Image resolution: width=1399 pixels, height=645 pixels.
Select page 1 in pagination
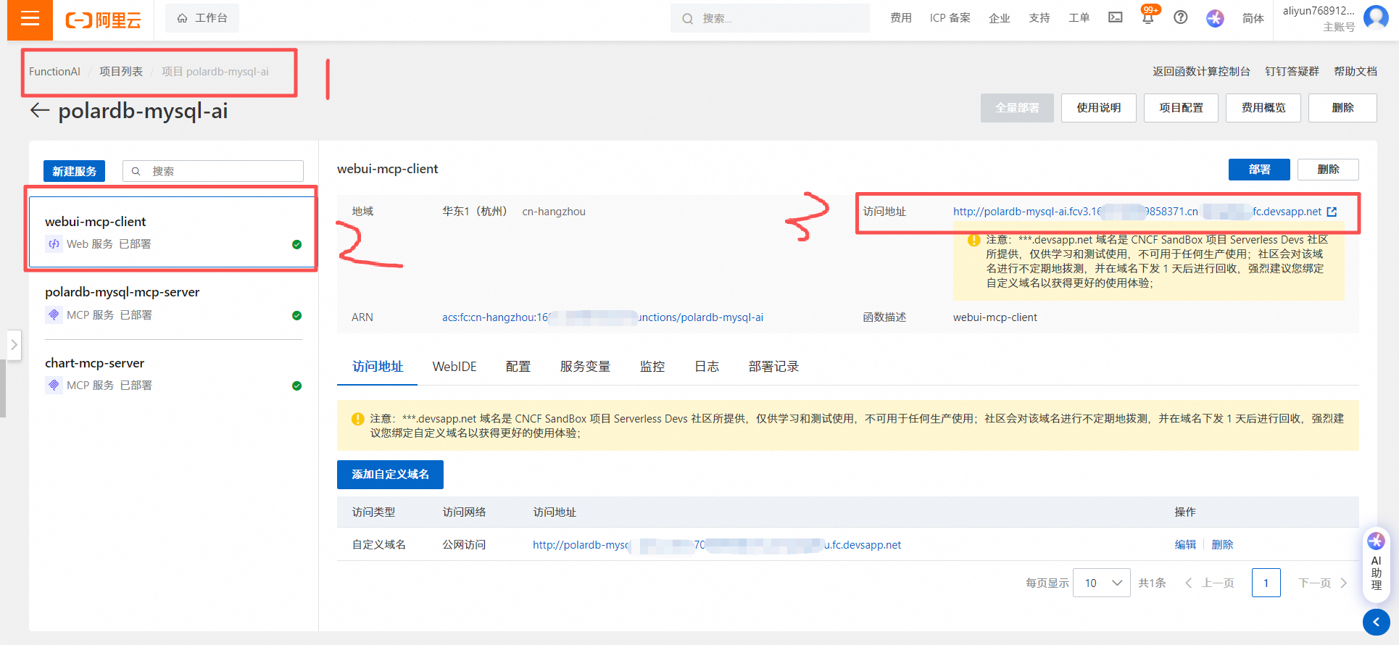(x=1266, y=583)
